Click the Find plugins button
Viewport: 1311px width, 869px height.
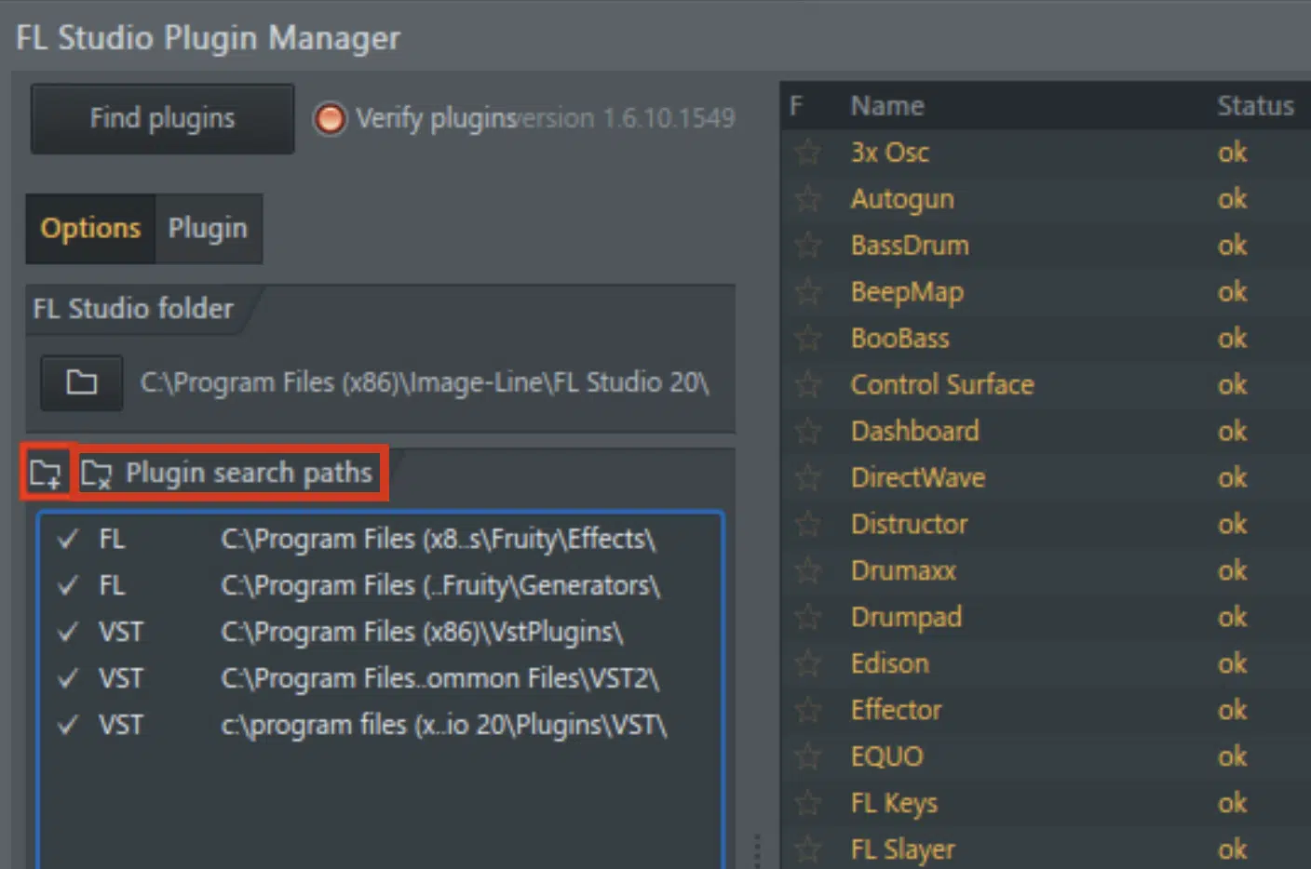162,118
